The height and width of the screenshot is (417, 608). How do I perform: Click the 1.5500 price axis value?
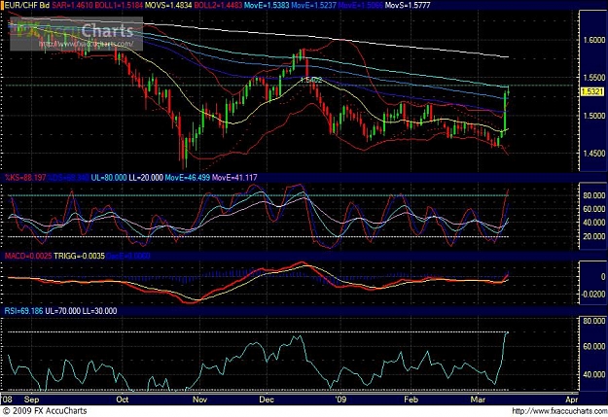593,78
